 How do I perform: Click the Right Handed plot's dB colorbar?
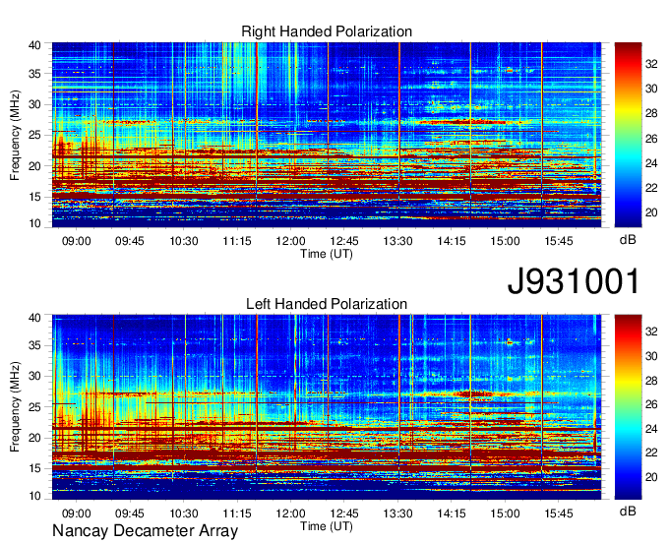[628, 135]
